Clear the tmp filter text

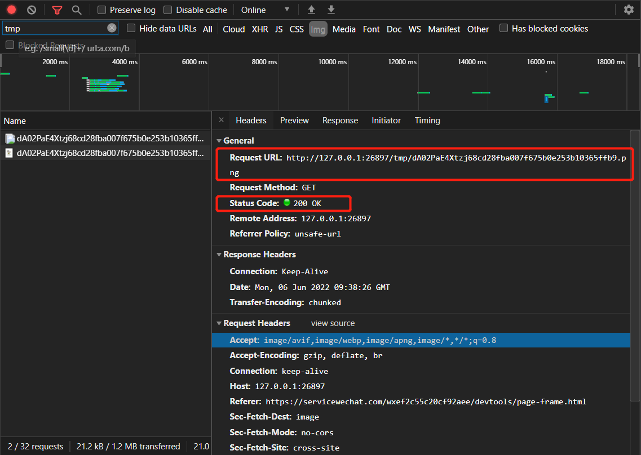(112, 28)
